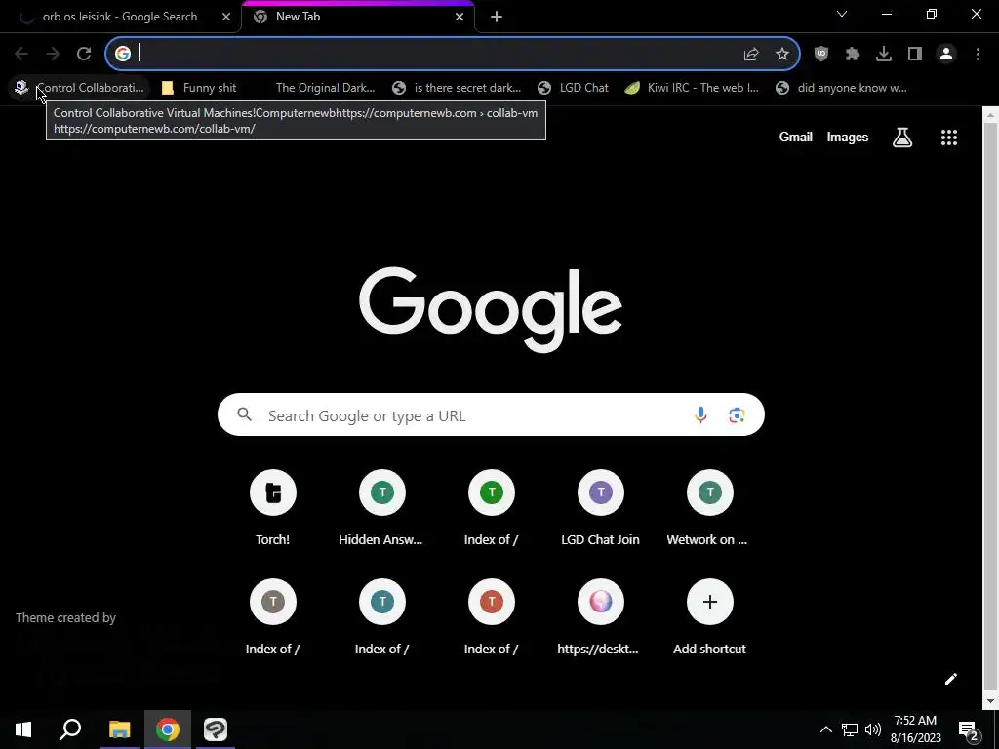The image size is (999, 749).
Task: Click the Chrome icon in the taskbar
Action: [168, 729]
